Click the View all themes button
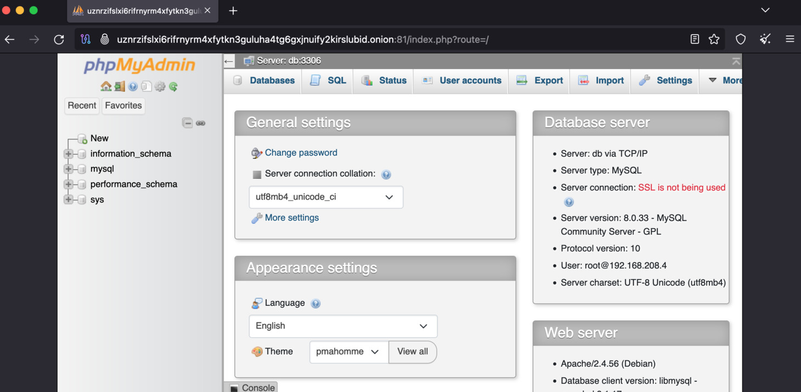 [x=413, y=352]
